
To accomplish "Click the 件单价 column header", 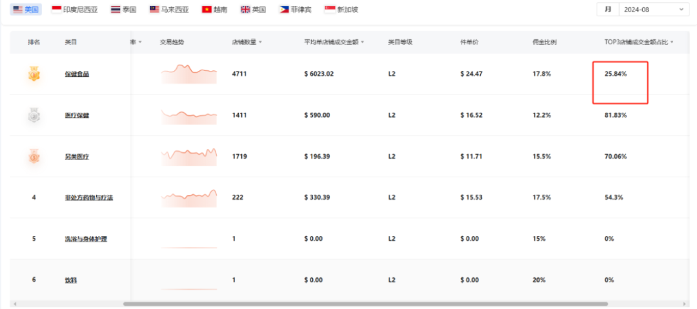I will (469, 42).
